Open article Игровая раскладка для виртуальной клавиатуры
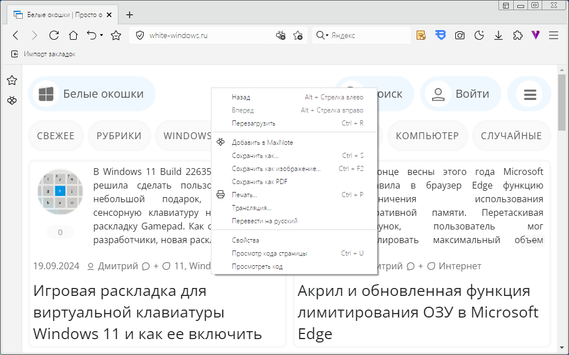This screenshot has width=569, height=355. pos(147,312)
